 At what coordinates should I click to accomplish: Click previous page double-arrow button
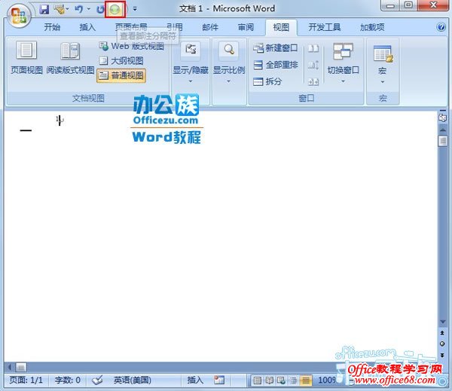coord(442,333)
